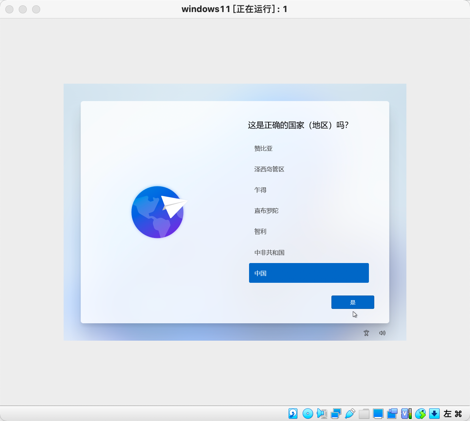
Task: Click the shared folders status icon
Action: point(364,414)
